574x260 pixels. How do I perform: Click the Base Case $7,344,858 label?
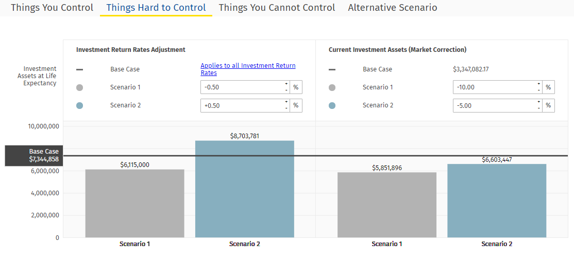pos(33,156)
